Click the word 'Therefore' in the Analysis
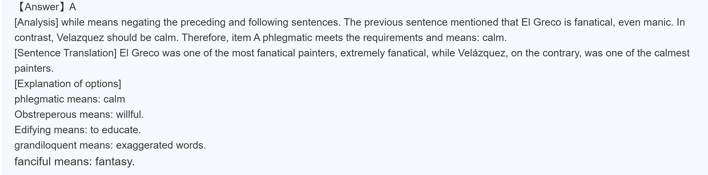Viewport: 708px width, 175px height. pos(205,38)
